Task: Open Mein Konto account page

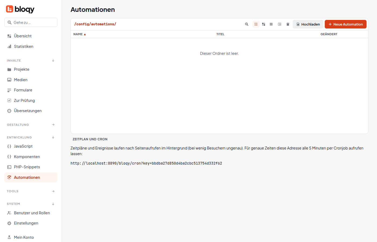Action: point(31,237)
